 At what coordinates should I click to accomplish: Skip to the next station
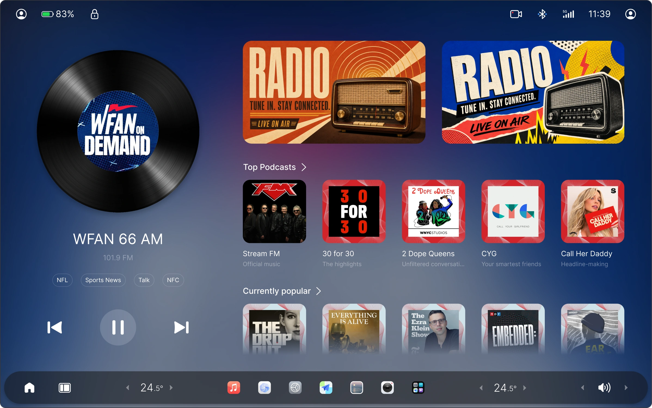(182, 327)
